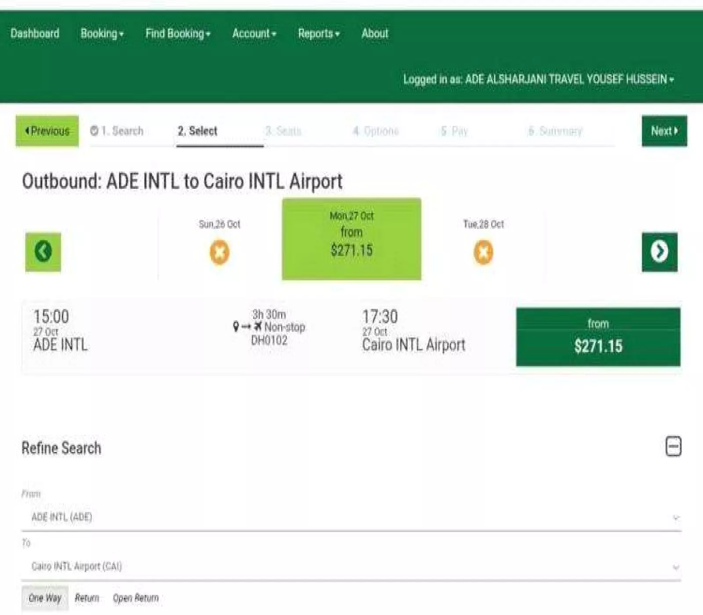703x615 pixels.
Task: Click unavailable icon under Sun 26 Oct
Action: click(x=219, y=253)
